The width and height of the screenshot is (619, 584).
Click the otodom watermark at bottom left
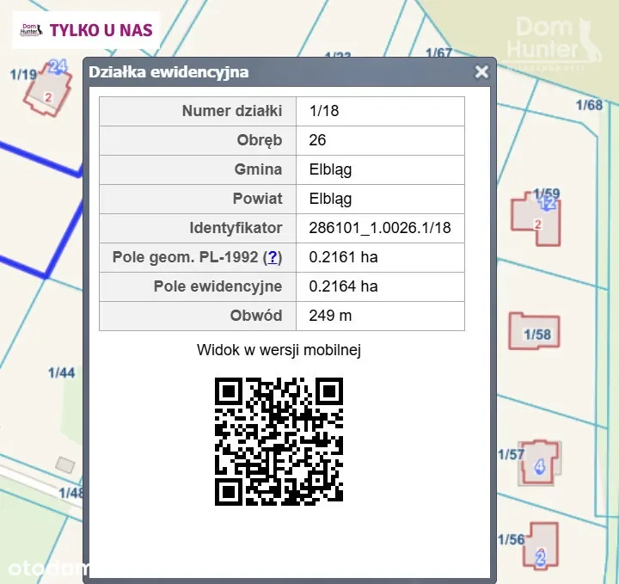tap(43, 568)
